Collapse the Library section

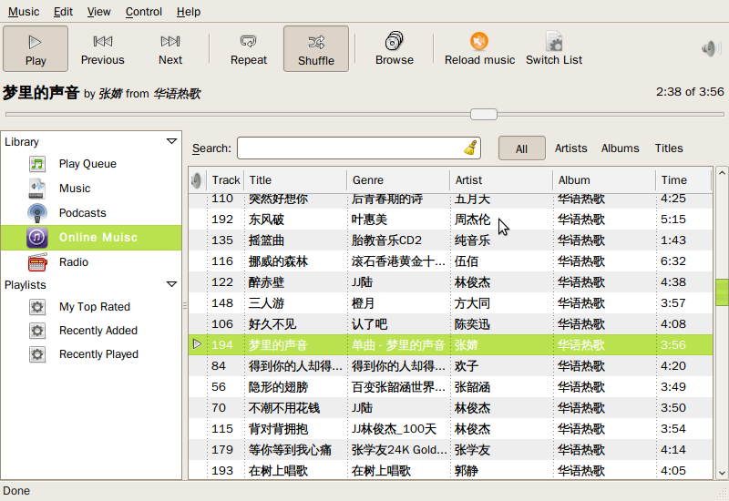pyautogui.click(x=171, y=141)
